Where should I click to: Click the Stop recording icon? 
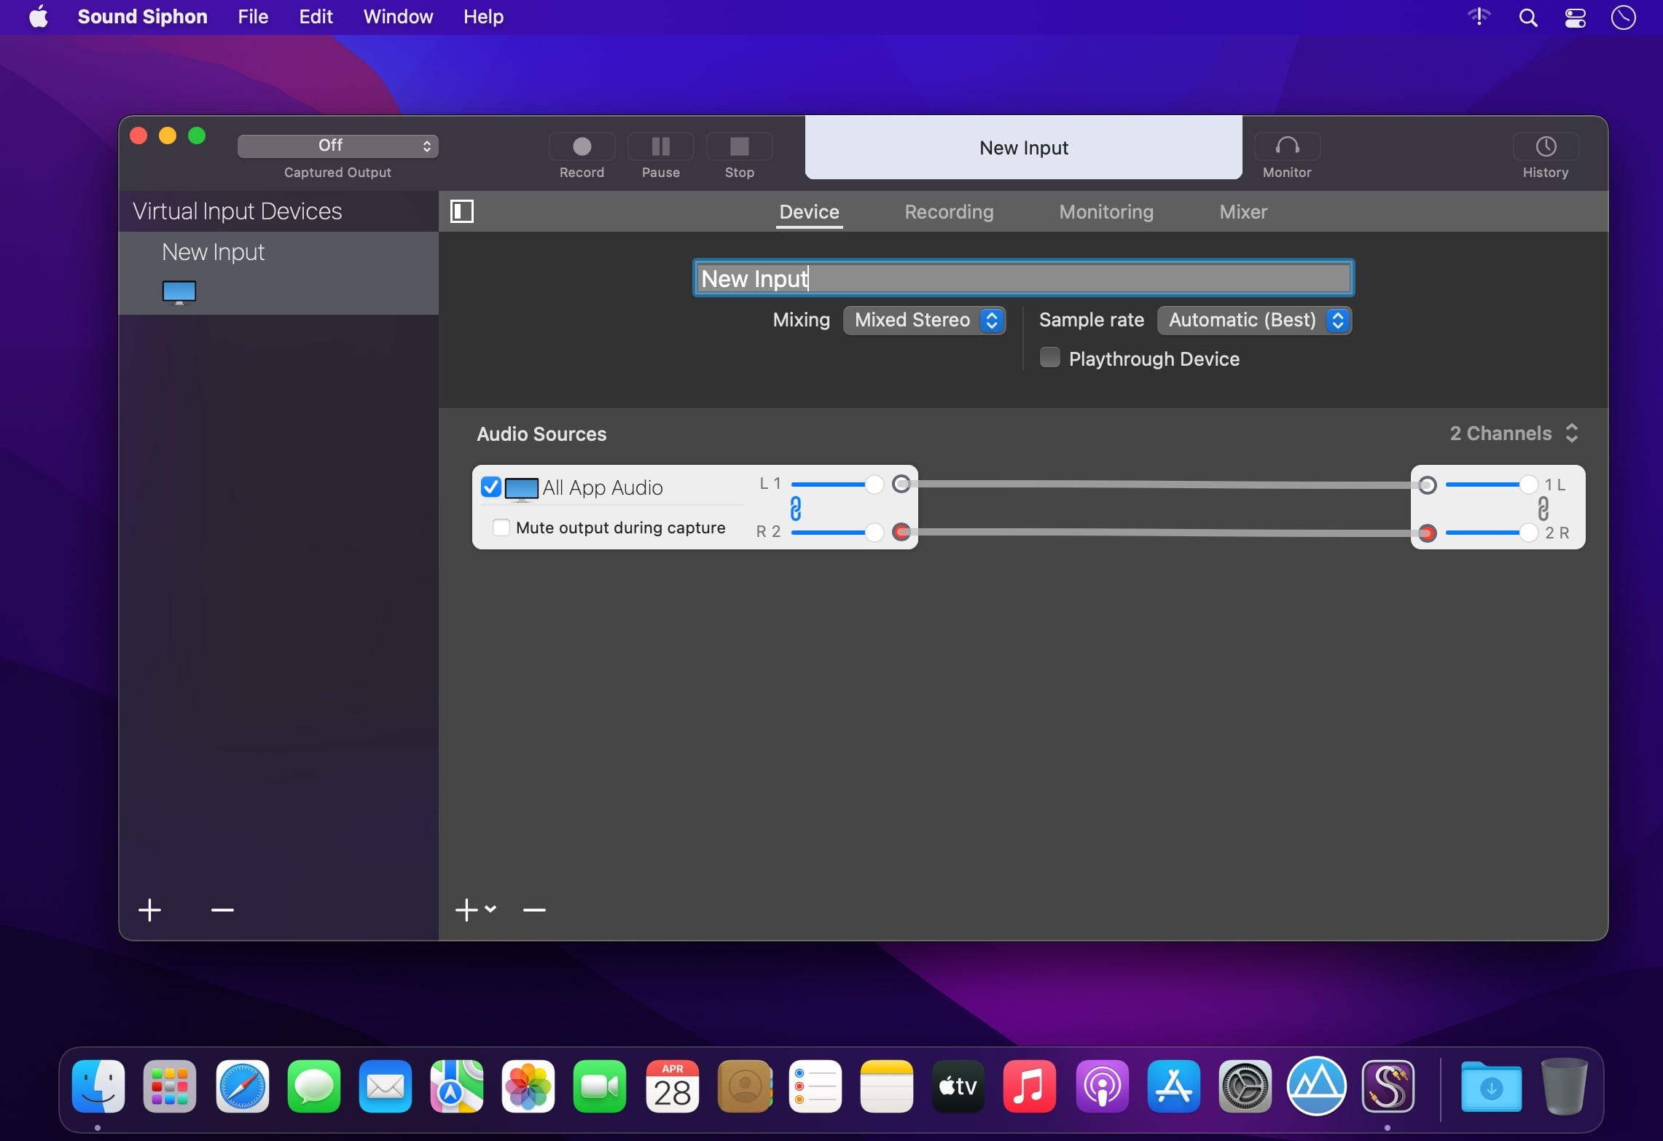[x=739, y=147]
